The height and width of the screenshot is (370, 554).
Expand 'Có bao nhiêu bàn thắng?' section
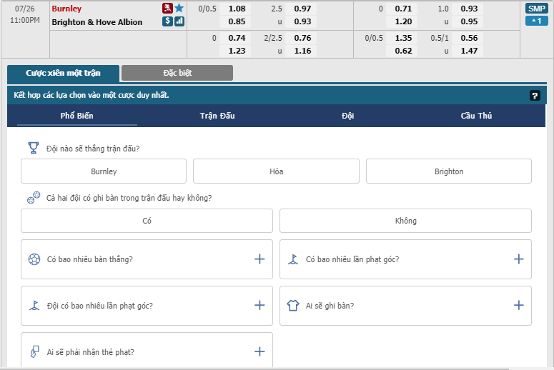tap(259, 259)
